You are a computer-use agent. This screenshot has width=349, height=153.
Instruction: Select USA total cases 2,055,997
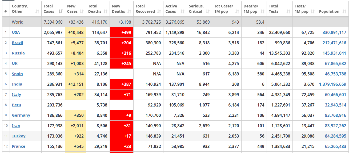(x=53, y=32)
